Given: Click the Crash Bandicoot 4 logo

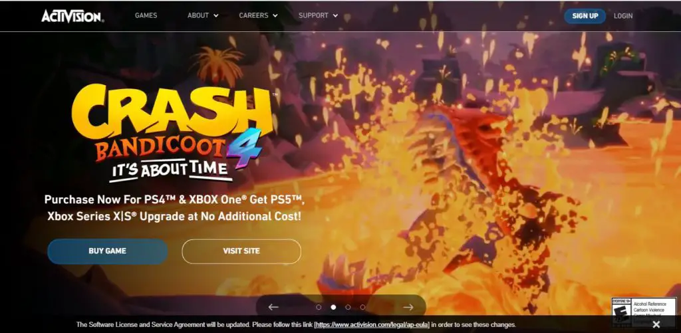Looking at the screenshot, I should tap(172, 132).
